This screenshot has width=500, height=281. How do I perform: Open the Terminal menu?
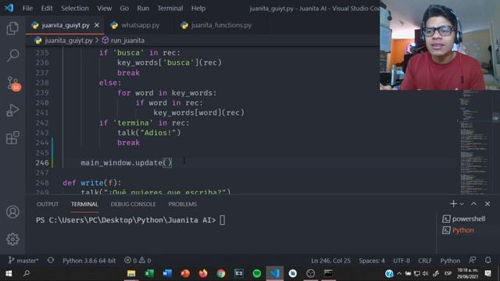pyautogui.click(x=170, y=9)
